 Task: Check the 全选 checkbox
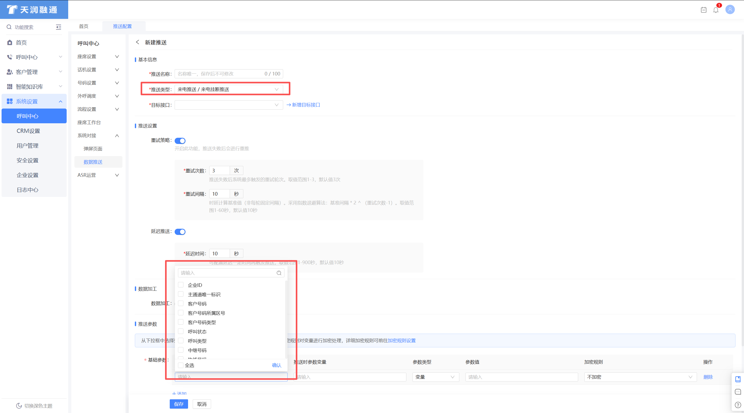181,365
